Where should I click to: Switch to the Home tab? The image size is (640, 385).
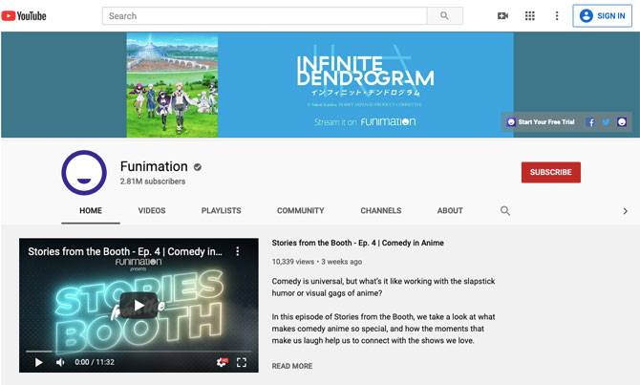91,211
